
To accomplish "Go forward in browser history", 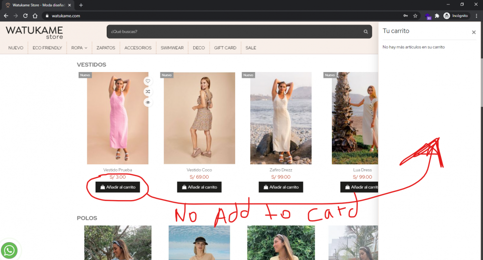I will click(16, 16).
